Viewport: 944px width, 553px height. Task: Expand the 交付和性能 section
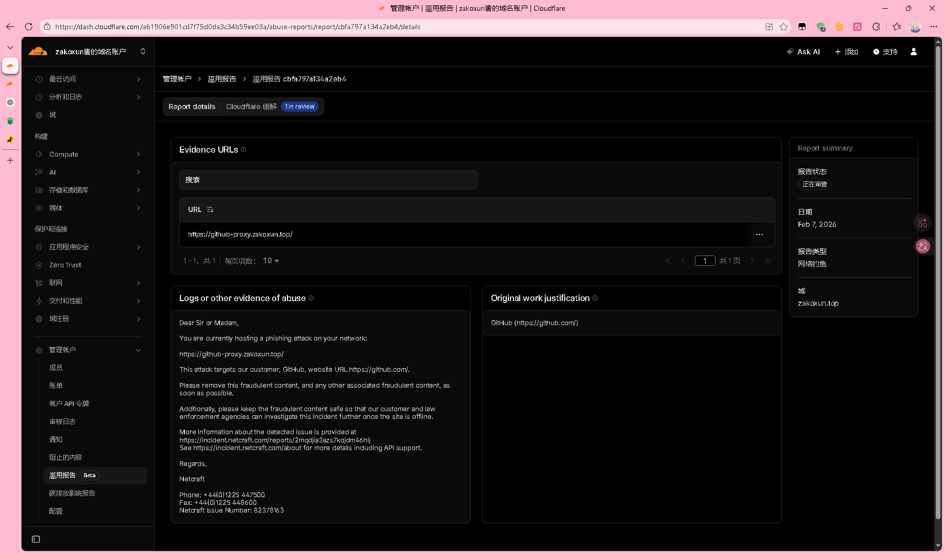(88, 301)
